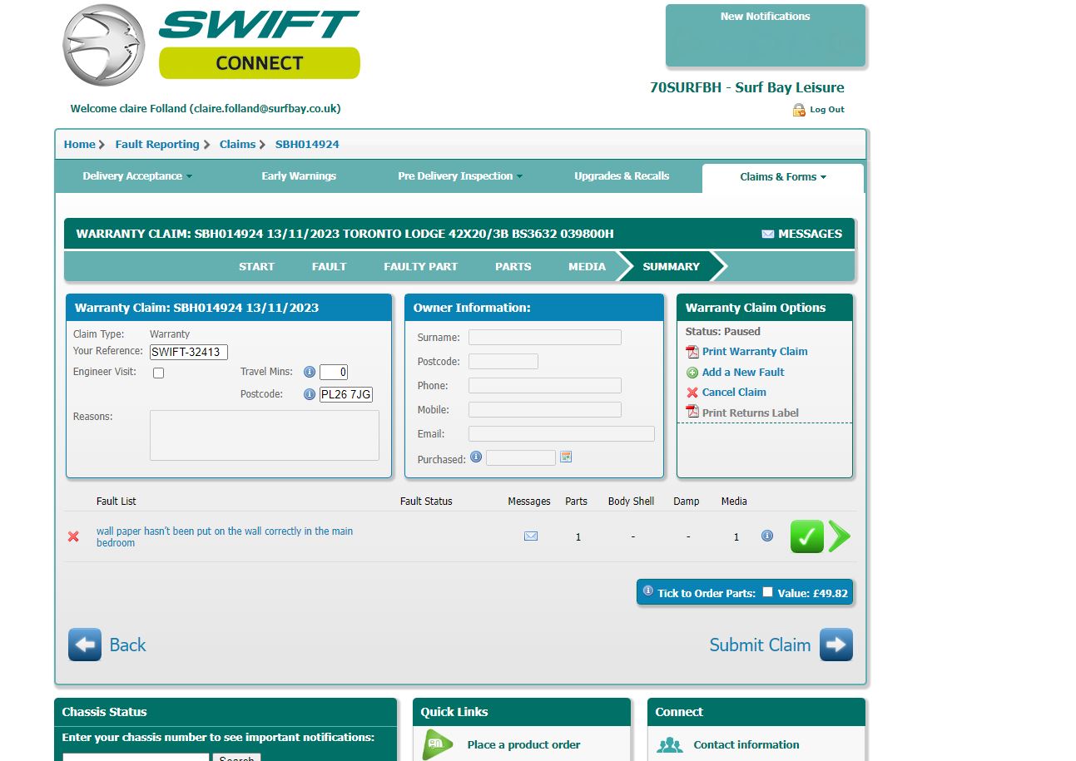Image resolution: width=1076 pixels, height=761 pixels.
Task: Click the Add a New Fault link
Action: coord(743,373)
